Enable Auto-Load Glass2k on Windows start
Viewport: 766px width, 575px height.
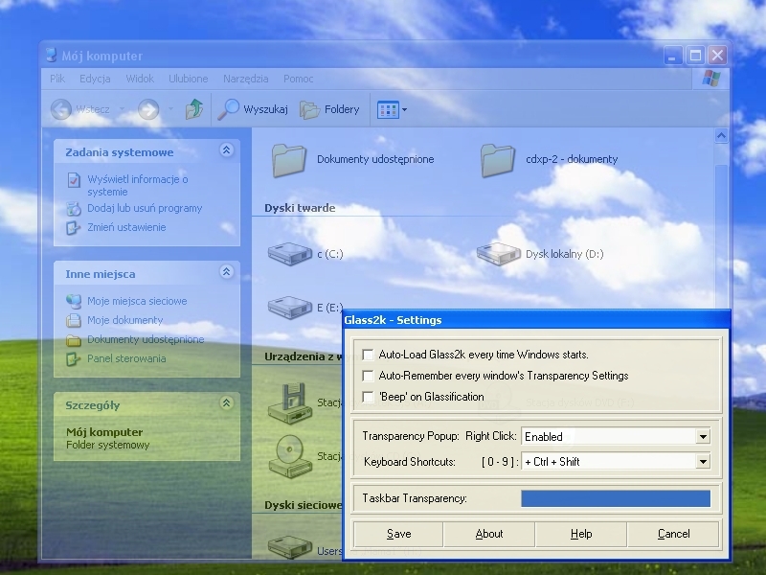coord(368,355)
